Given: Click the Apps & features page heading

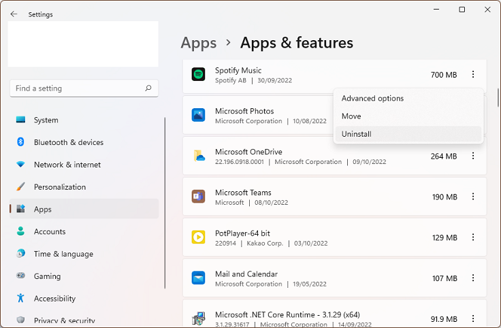Looking at the screenshot, I should 297,43.
